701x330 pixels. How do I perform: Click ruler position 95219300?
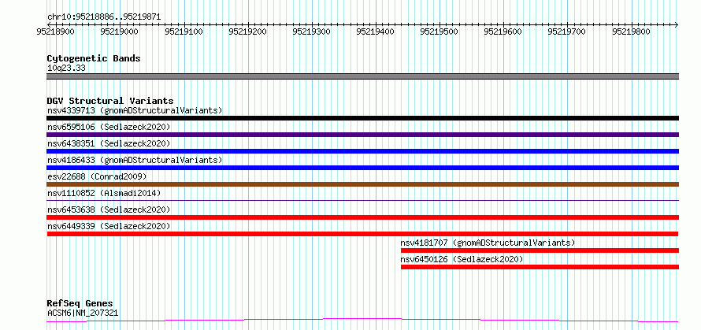click(x=312, y=32)
